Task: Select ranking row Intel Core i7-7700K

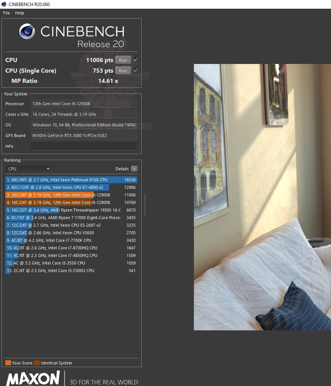Action: tap(72, 240)
